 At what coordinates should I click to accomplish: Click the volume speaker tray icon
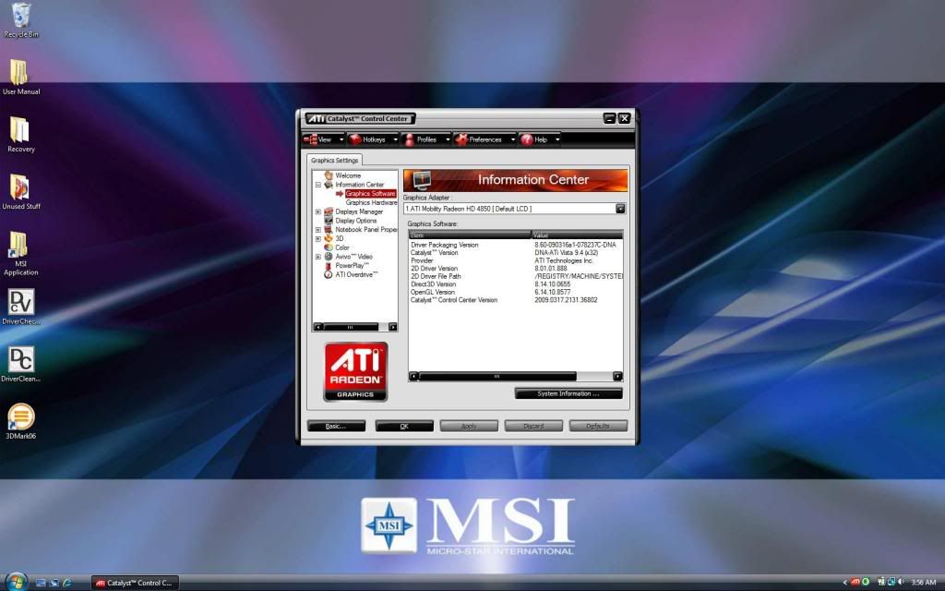(901, 582)
